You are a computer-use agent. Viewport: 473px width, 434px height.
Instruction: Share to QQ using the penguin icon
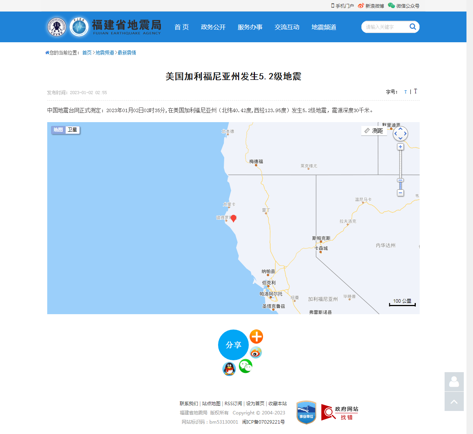click(x=229, y=369)
